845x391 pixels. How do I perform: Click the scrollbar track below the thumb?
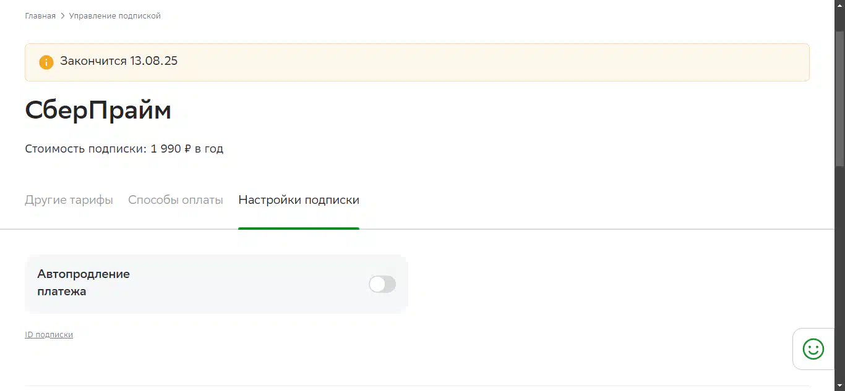click(839, 278)
